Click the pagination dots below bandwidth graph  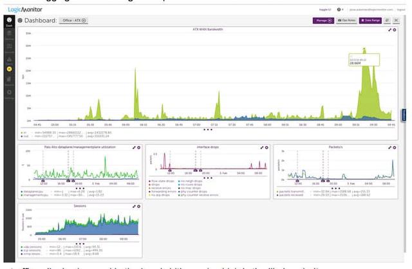pos(207,129)
